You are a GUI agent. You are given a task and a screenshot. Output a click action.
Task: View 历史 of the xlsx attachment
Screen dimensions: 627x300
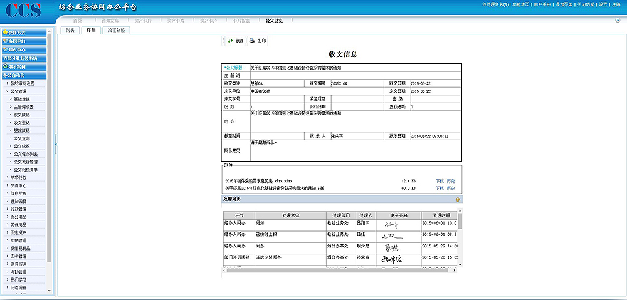451,181
